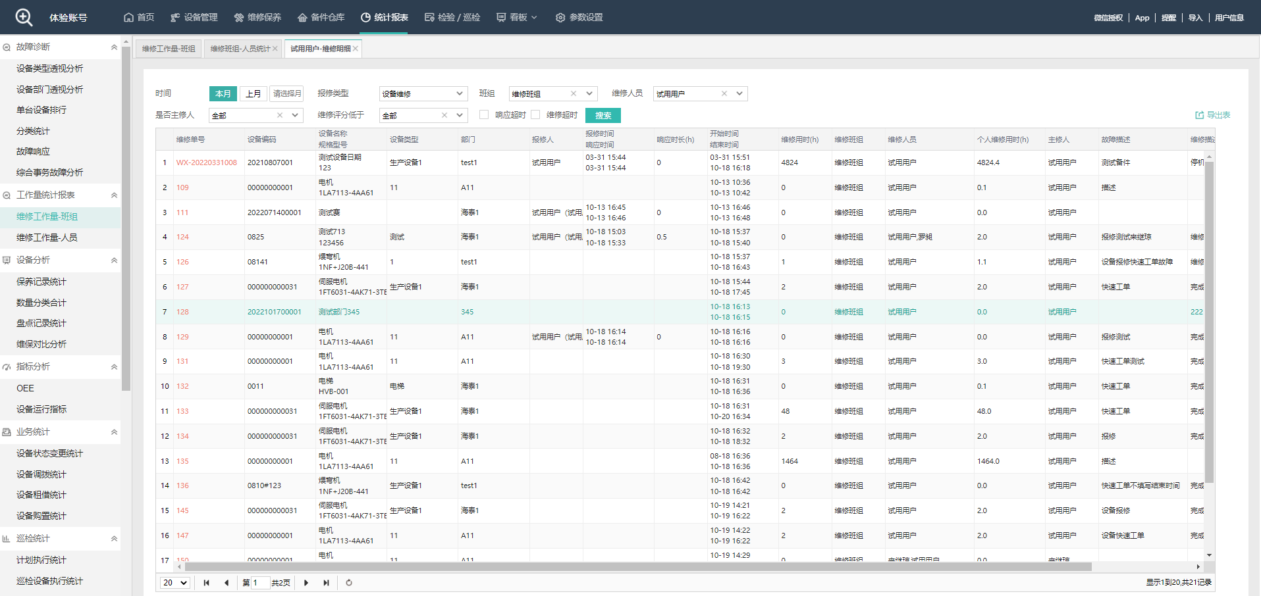This screenshot has height=596, width=1261.
Task: Collapse 故障诊断 sidebar section
Action: tap(114, 47)
